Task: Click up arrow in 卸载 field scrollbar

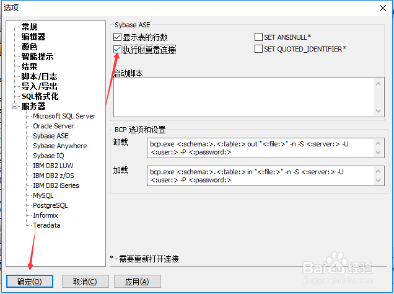Action: [x=378, y=144]
